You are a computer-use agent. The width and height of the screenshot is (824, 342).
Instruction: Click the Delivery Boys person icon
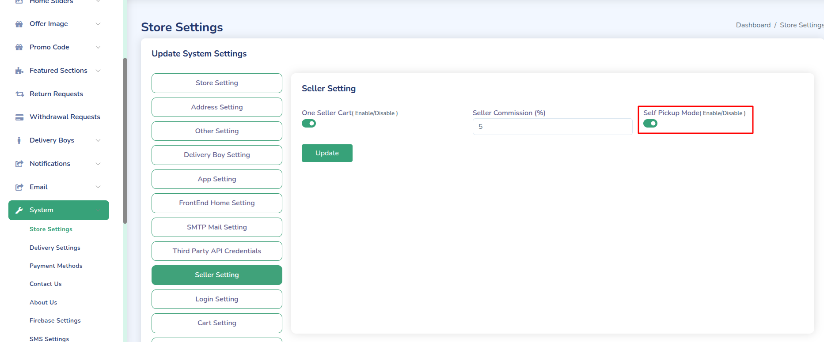pyautogui.click(x=19, y=140)
